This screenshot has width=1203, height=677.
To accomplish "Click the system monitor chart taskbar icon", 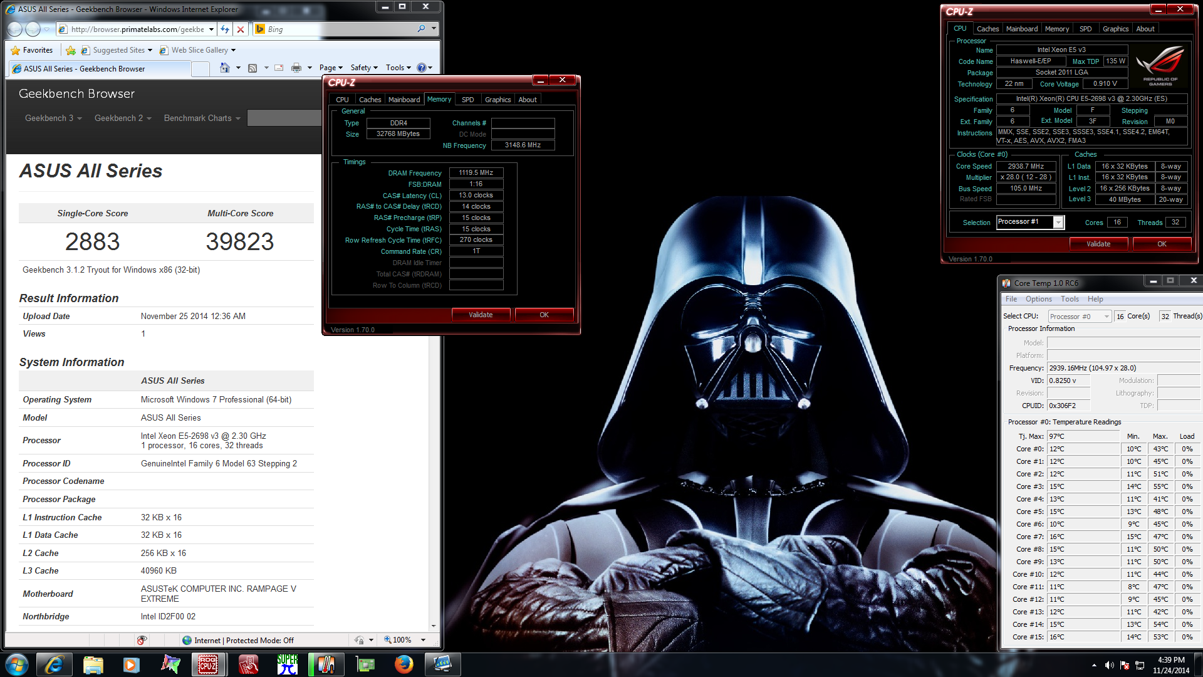I will pos(442,664).
